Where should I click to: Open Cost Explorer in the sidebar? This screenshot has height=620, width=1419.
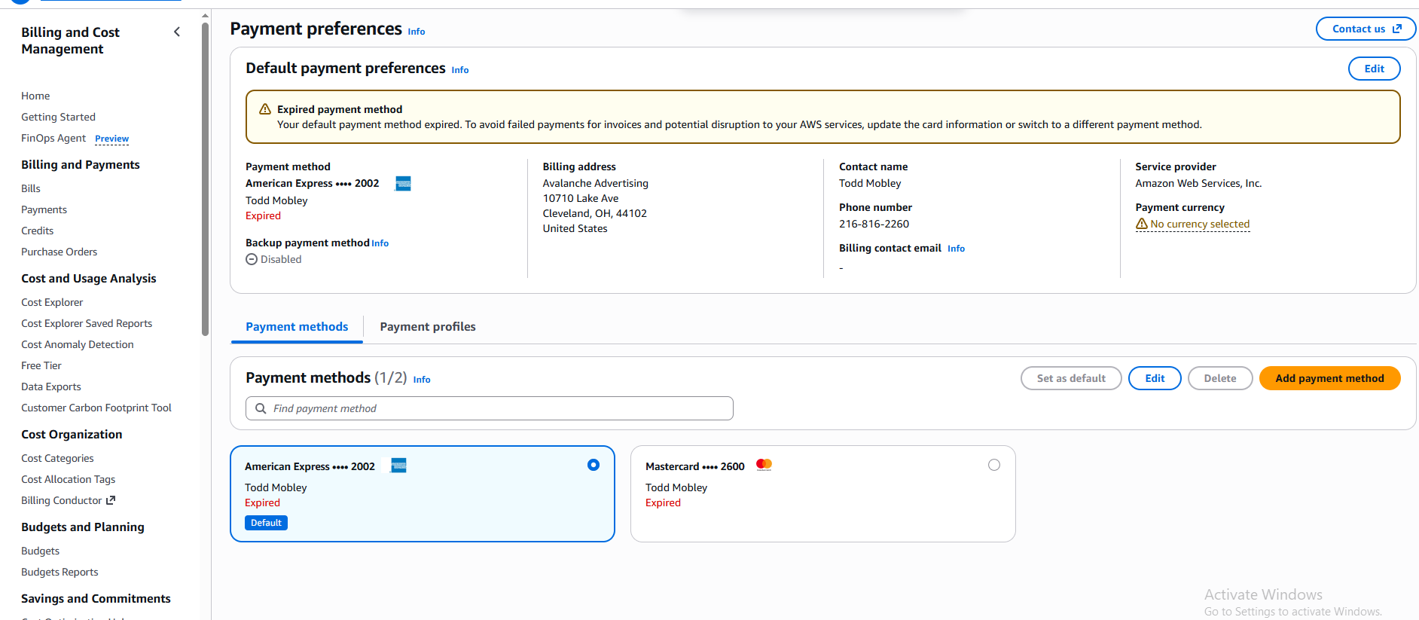pos(52,302)
